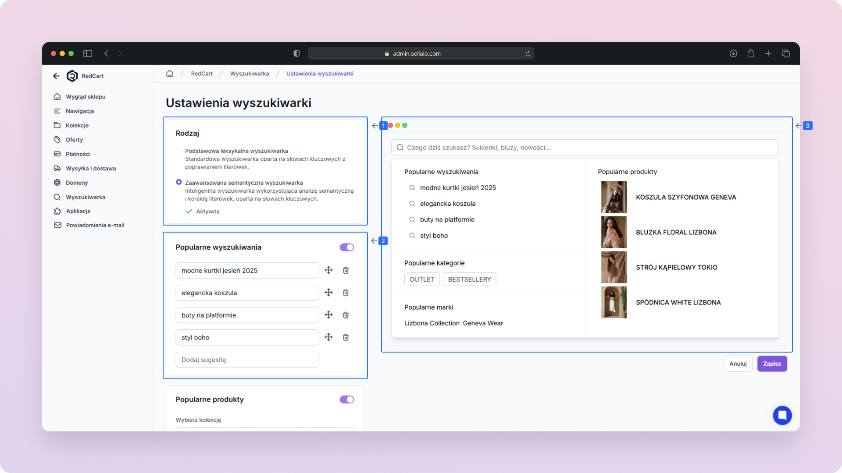
Task: Select Zaawansowana semantyczna wyszukiwarka radio option
Action: coord(178,182)
